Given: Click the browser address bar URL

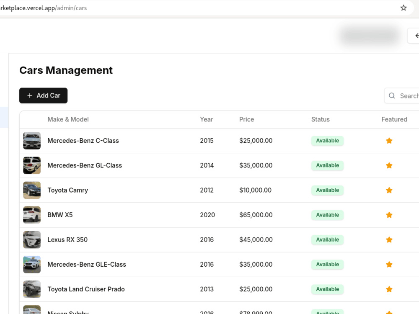Looking at the screenshot, I should [x=43, y=8].
